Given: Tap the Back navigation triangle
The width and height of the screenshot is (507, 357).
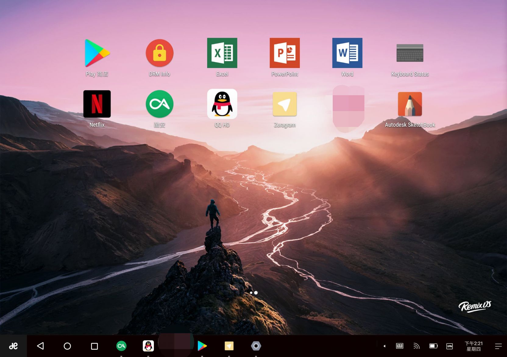Looking at the screenshot, I should (x=41, y=346).
